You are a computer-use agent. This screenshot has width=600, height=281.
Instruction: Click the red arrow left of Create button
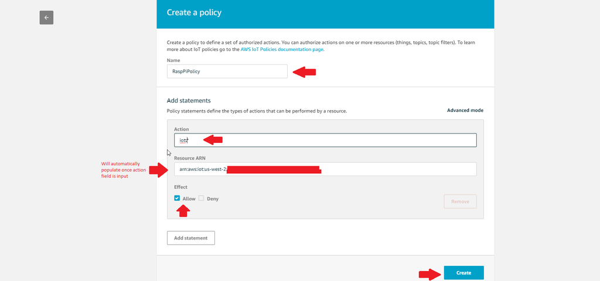[429, 273]
